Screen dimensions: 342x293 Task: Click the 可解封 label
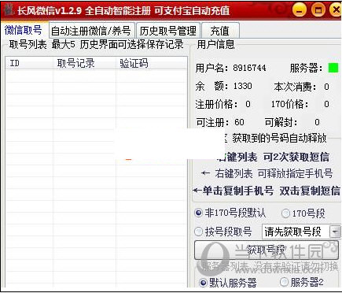(281, 122)
